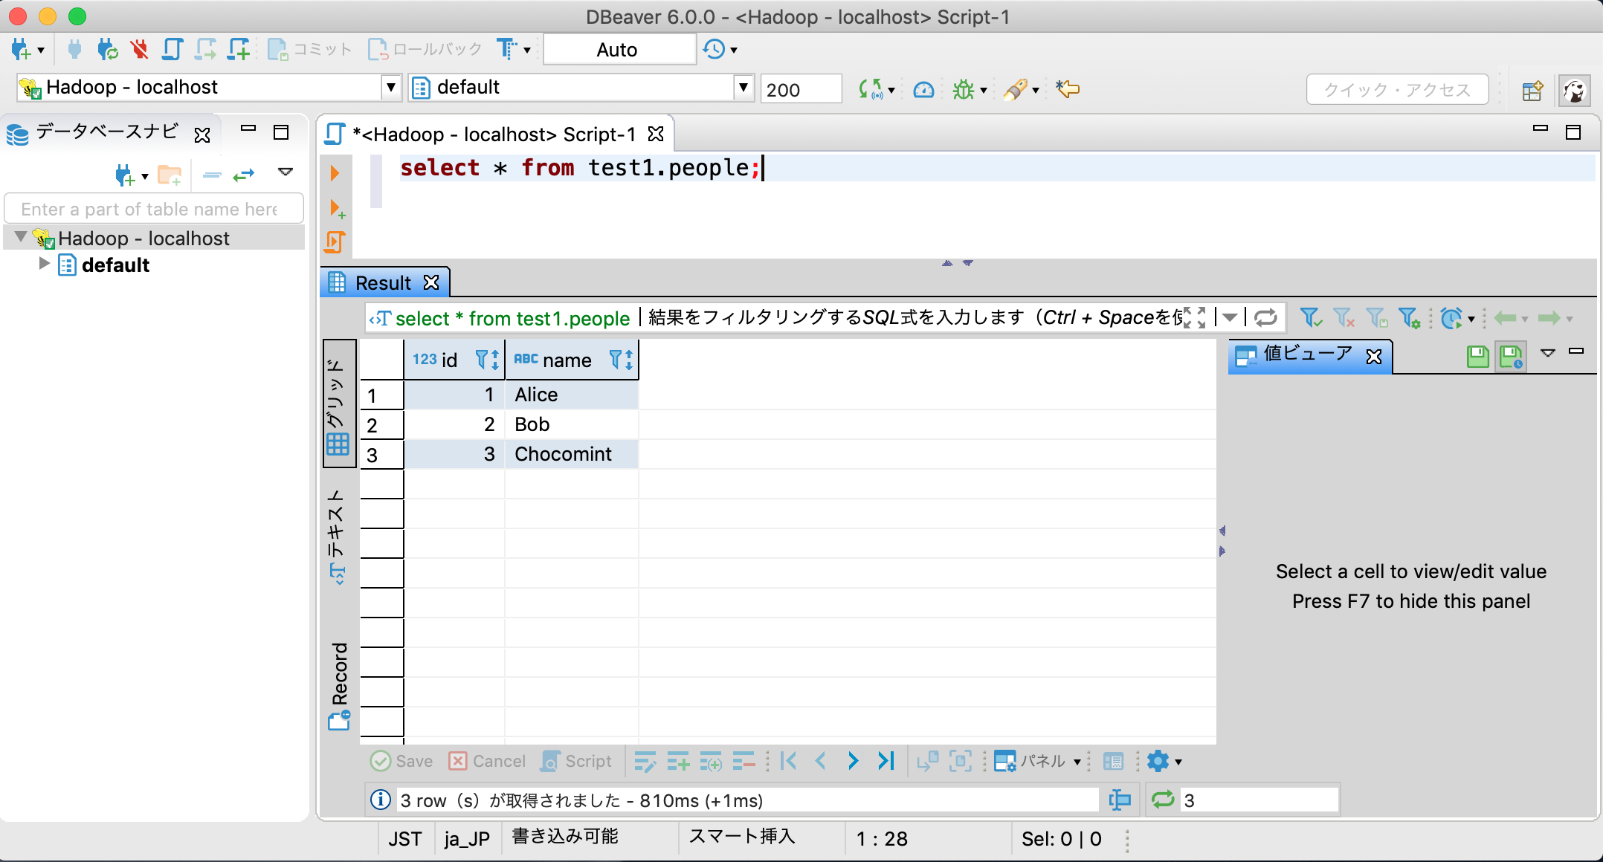This screenshot has width=1603, height=862.
Task: Click the コミット commit button
Action: coord(309,50)
